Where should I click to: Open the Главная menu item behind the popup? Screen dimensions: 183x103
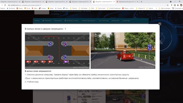click(37, 21)
